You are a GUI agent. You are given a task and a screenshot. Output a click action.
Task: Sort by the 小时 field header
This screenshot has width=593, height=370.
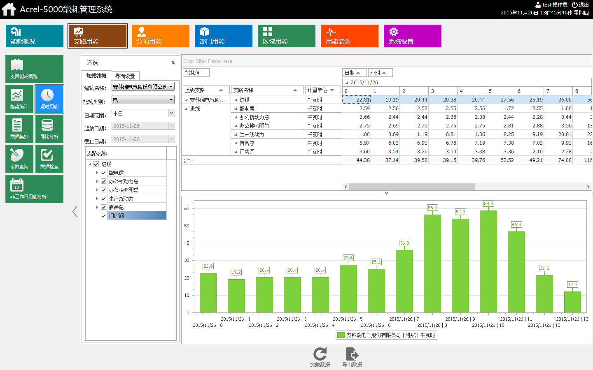pos(380,73)
